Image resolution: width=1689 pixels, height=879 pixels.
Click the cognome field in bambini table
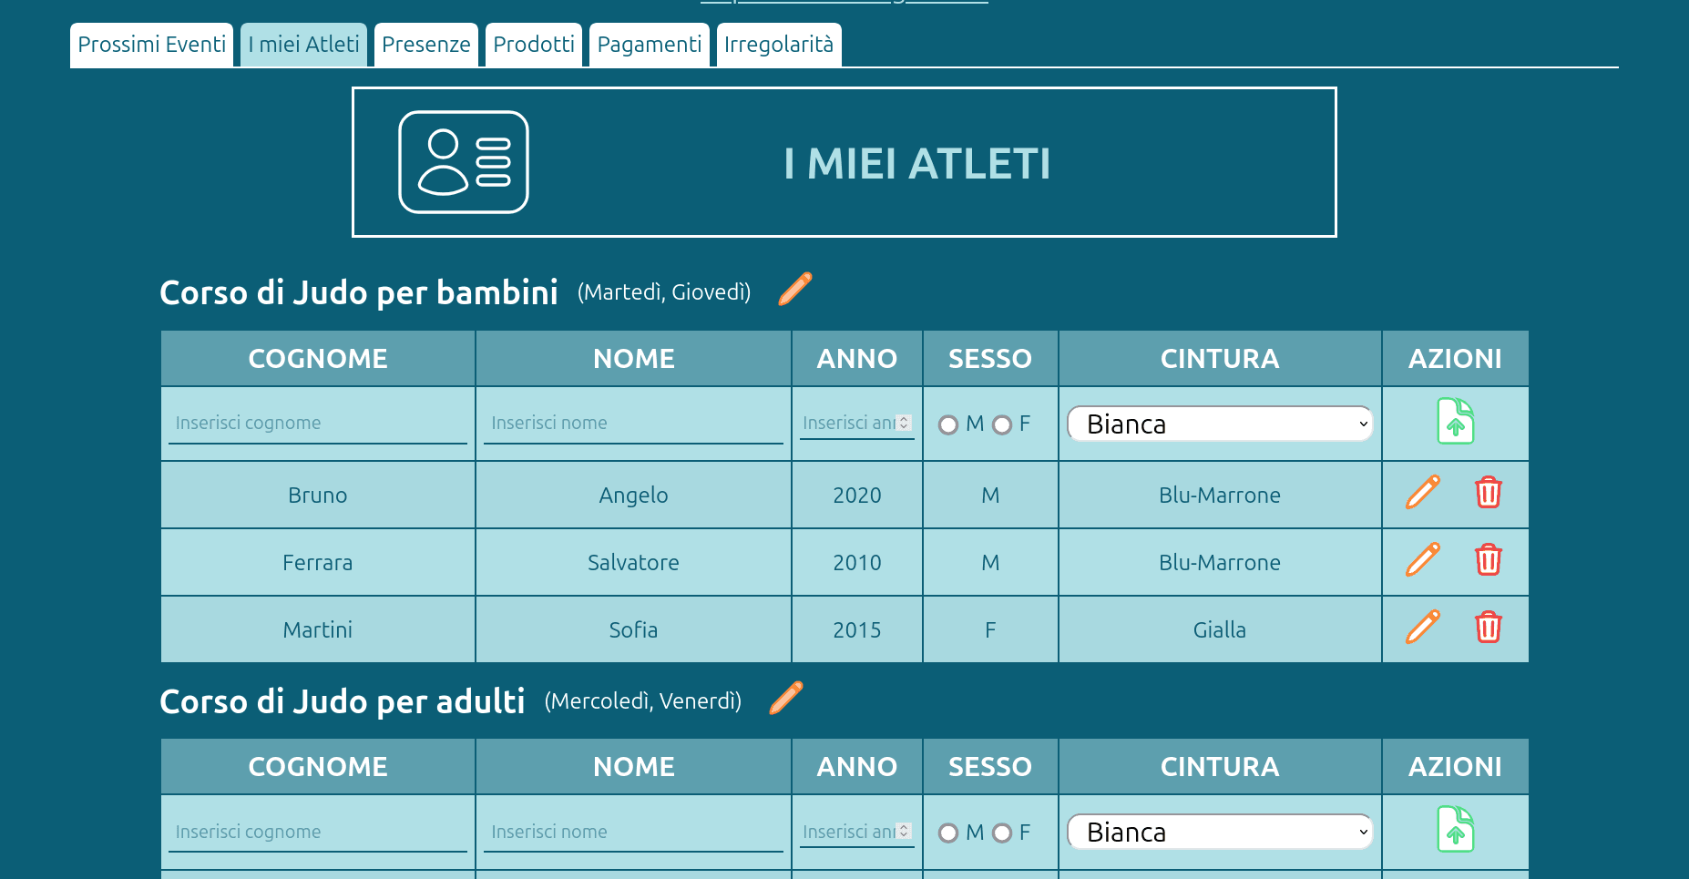pos(317,424)
